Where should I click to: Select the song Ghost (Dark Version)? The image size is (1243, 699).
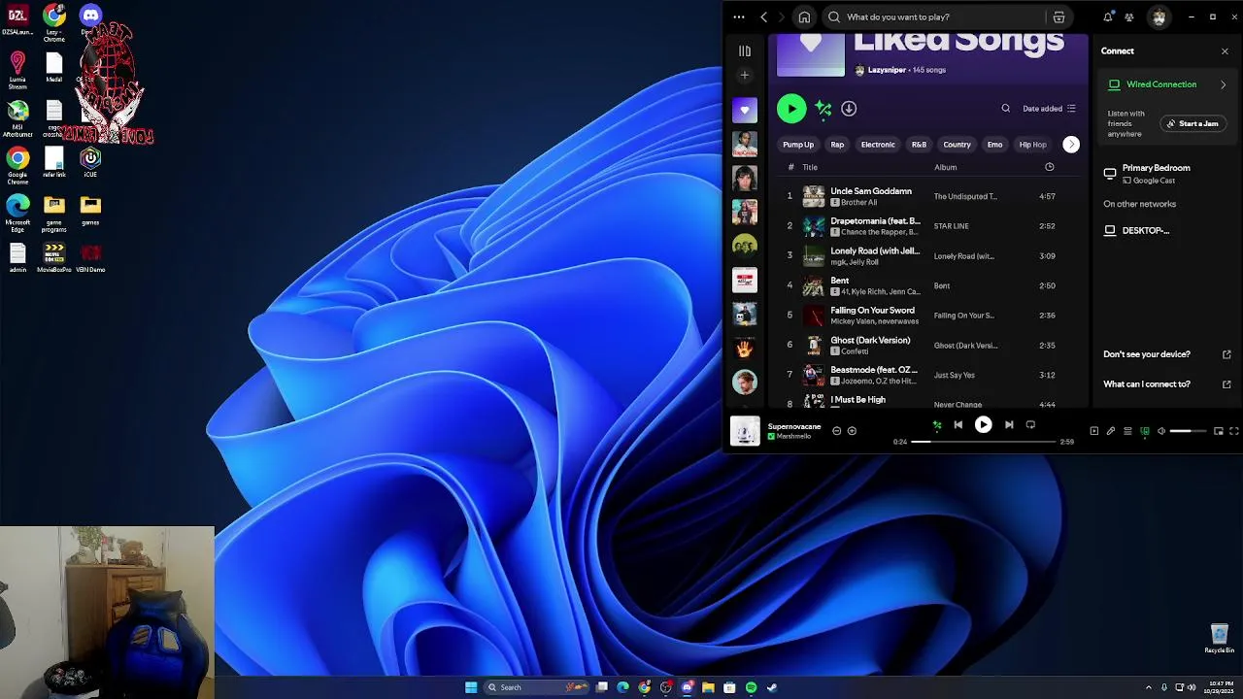pos(870,341)
